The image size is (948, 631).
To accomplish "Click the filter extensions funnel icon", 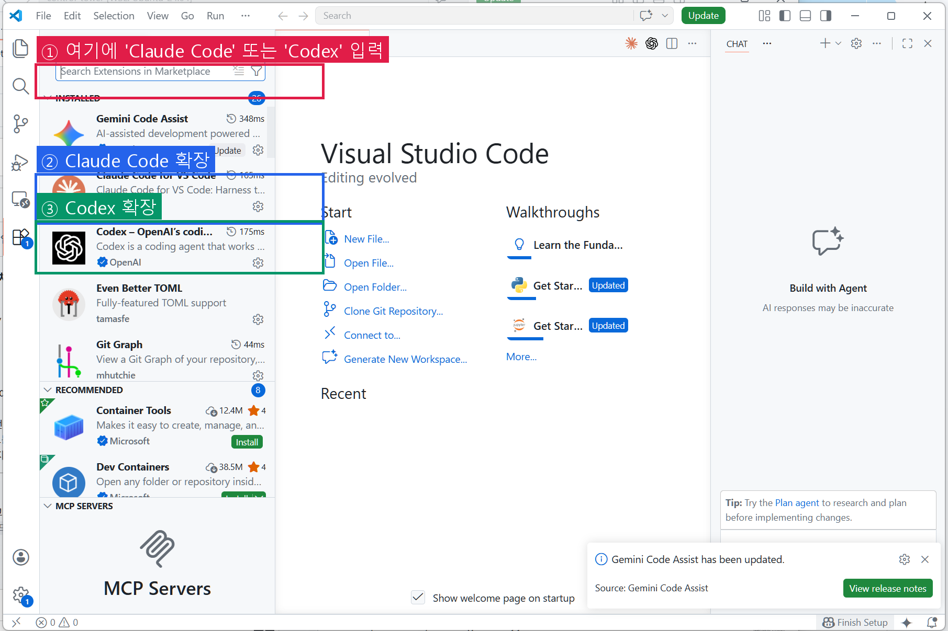I will (x=256, y=71).
